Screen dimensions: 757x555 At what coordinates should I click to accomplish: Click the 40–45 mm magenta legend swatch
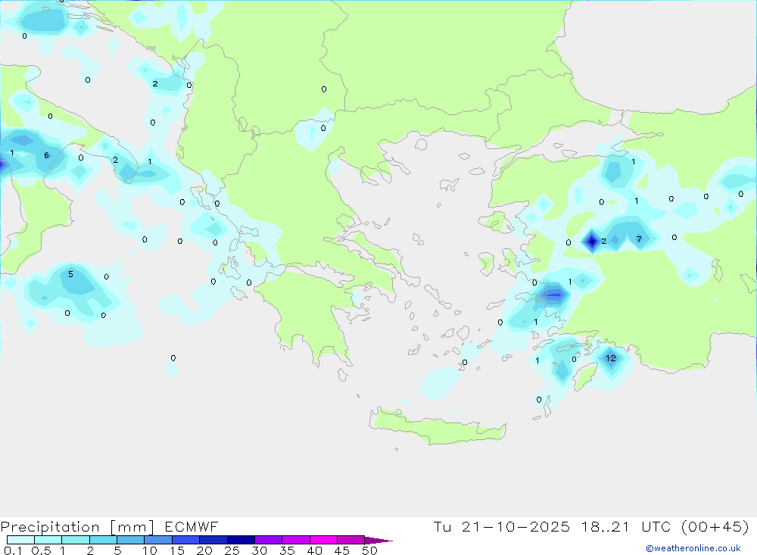point(323,540)
